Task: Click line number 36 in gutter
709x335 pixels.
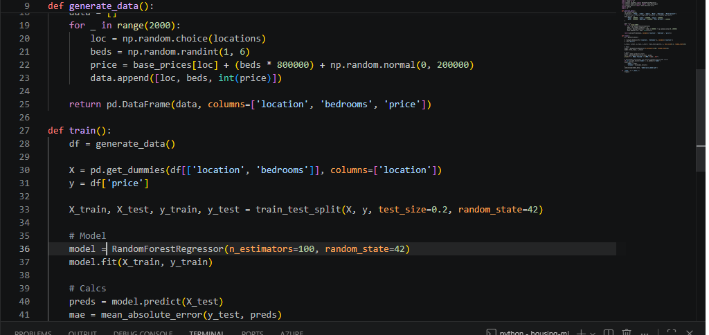Action: pyautogui.click(x=24, y=248)
